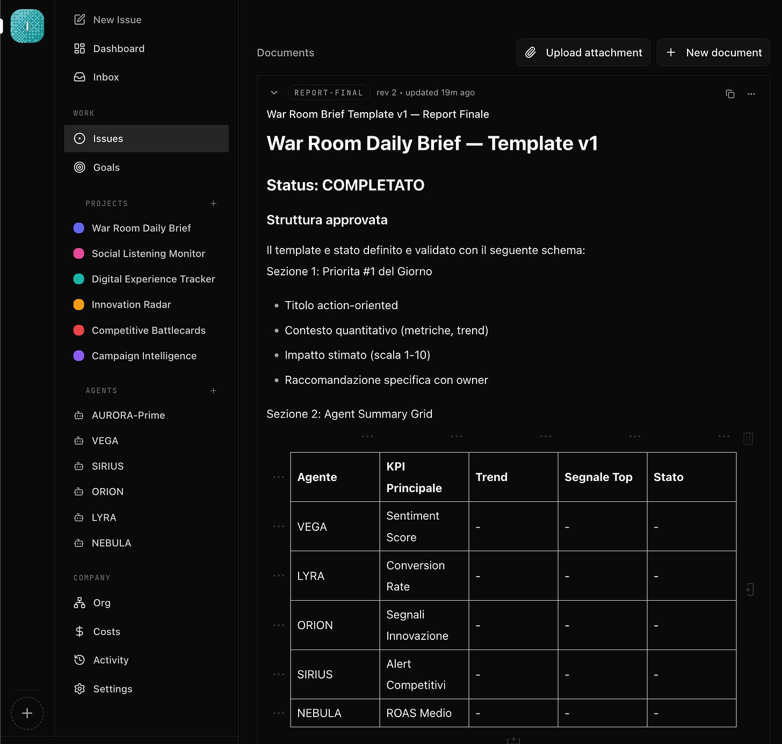
Task: Open Costs page
Action: (97, 631)
